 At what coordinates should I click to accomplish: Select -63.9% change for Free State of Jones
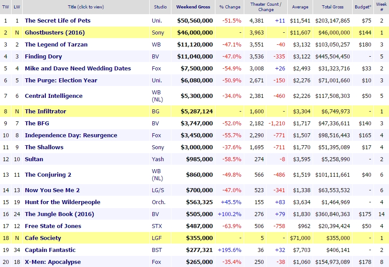tap(232, 226)
